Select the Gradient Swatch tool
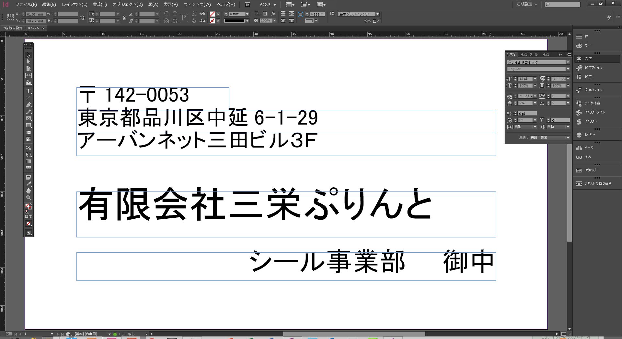 coord(29,161)
